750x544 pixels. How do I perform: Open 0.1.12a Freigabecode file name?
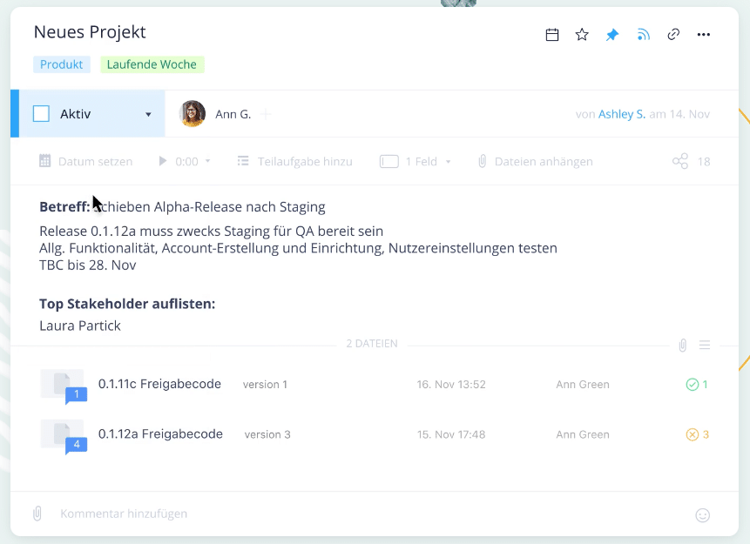(x=160, y=434)
